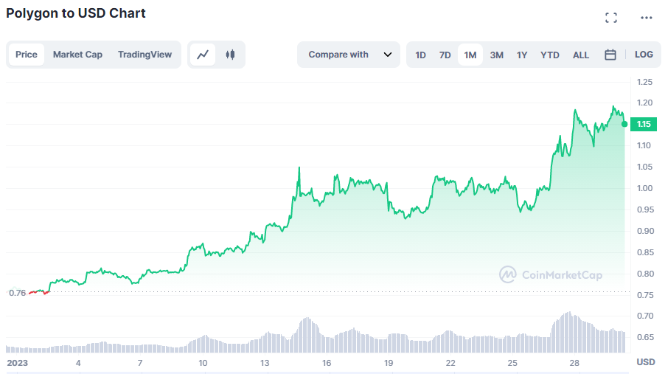
Task: Switch to candlestick chart view
Action: (230, 55)
